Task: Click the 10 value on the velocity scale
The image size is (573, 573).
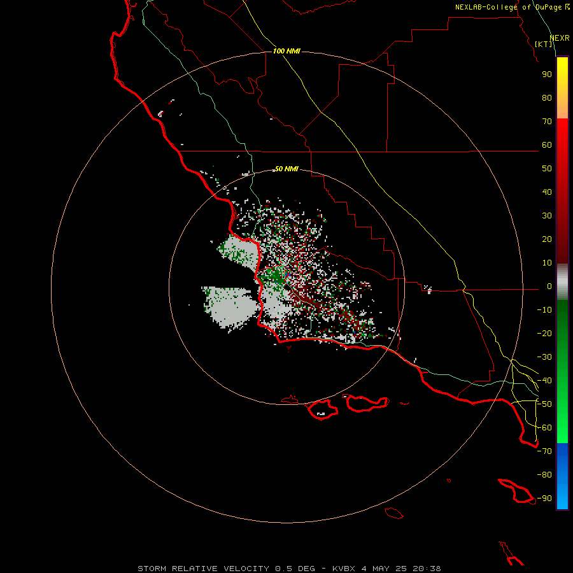Action: click(x=547, y=263)
